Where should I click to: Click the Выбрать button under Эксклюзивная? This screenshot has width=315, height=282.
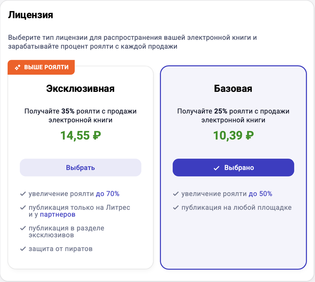pos(80,167)
